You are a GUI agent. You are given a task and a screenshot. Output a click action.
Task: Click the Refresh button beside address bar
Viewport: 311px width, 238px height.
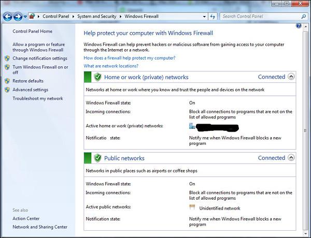coord(213,17)
